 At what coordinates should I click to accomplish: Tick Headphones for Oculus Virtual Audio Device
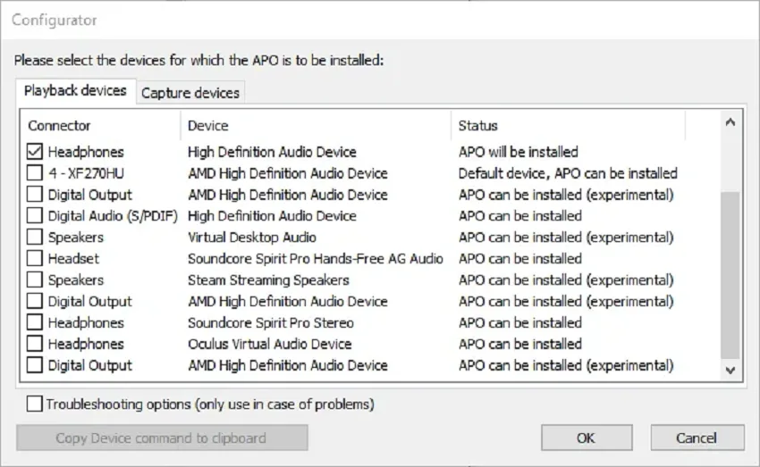coord(34,344)
